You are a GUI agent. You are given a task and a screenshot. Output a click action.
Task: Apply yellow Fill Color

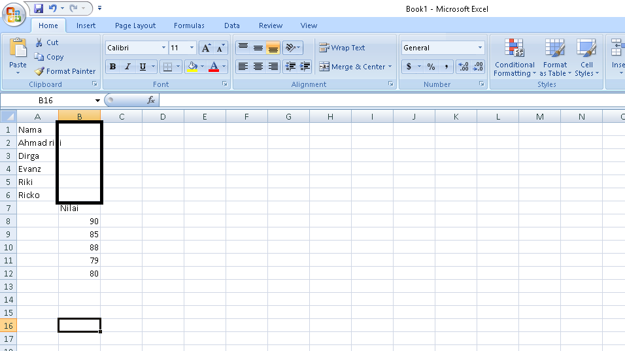pos(192,67)
